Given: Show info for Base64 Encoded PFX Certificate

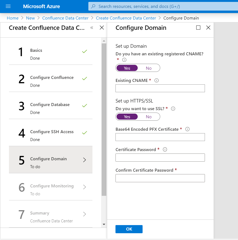Looking at the screenshot, I should (187, 129).
